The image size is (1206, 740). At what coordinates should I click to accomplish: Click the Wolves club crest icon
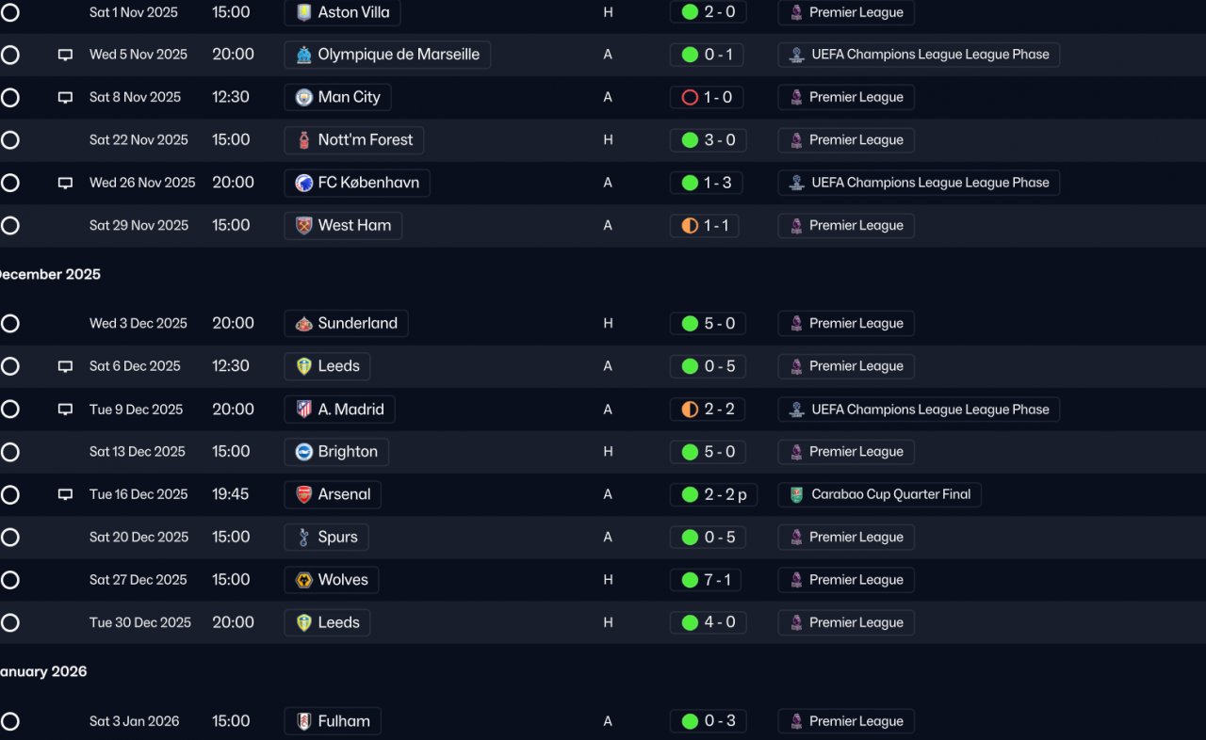(303, 580)
